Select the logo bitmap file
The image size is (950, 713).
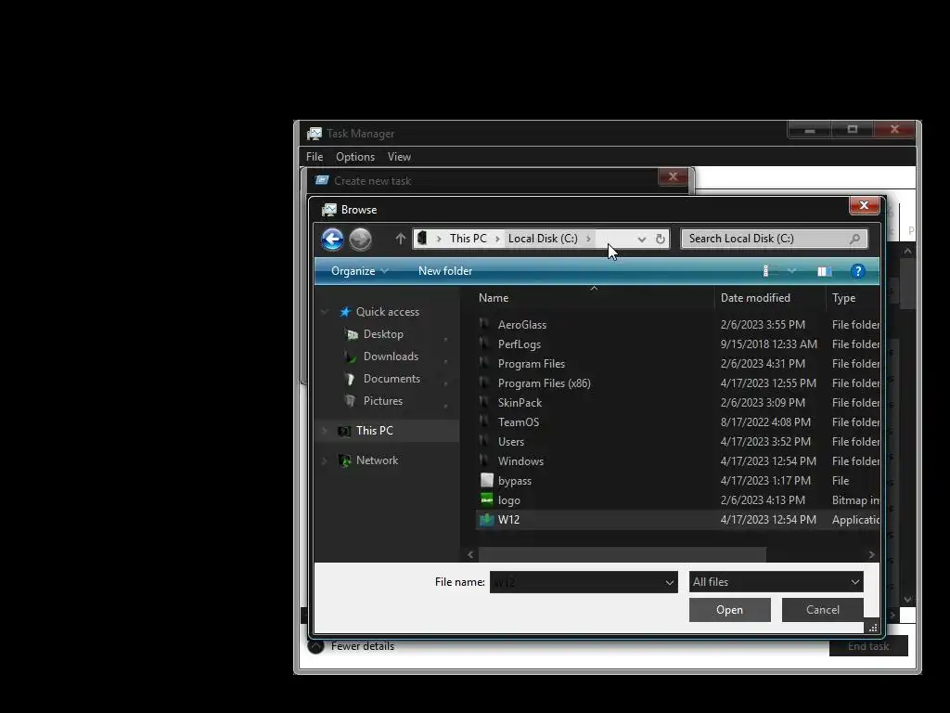point(678,500)
